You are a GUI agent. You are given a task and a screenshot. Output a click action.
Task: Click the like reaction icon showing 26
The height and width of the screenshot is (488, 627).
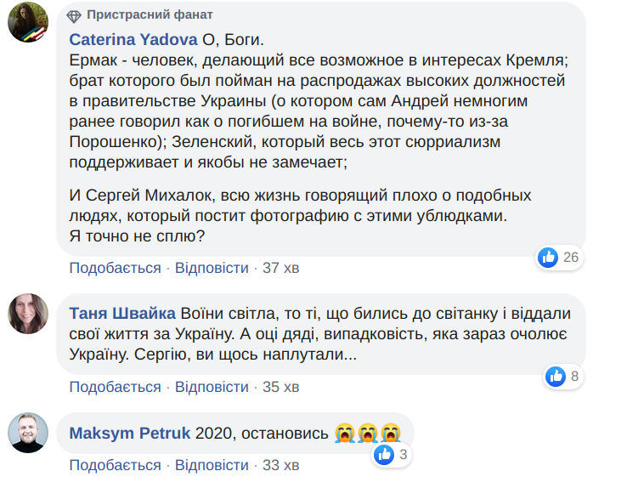click(548, 258)
